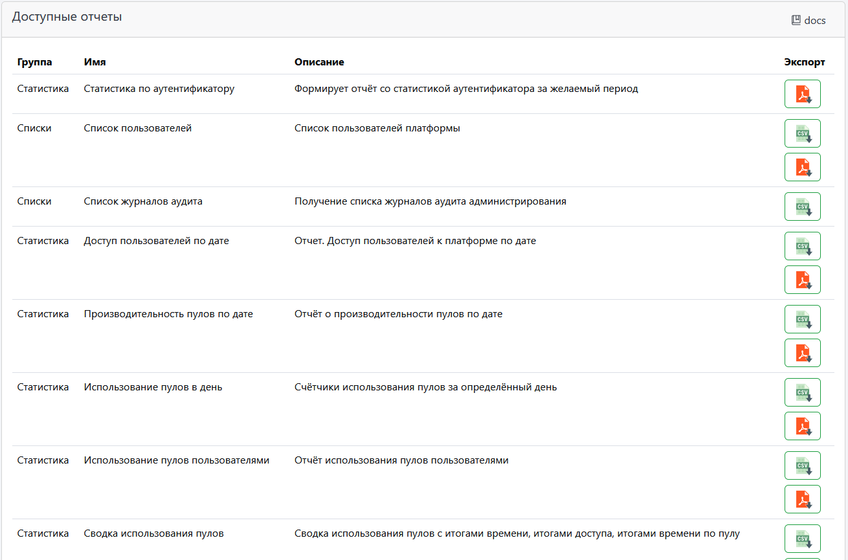Viewport: 848px width, 560px height.
Task: Click the Группа column header
Action: click(34, 62)
